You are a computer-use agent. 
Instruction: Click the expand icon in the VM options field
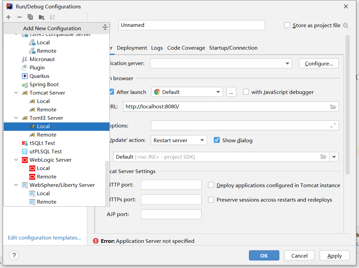pos(333,125)
